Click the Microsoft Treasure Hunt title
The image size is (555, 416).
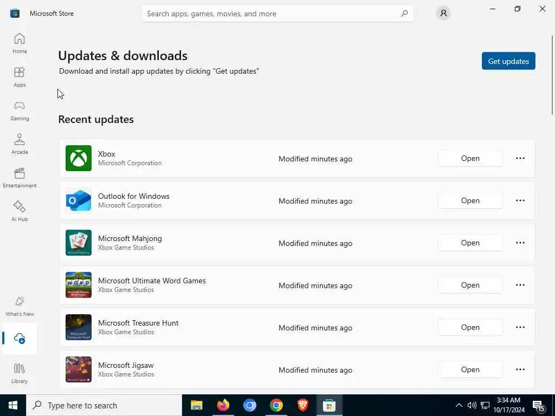138,323
